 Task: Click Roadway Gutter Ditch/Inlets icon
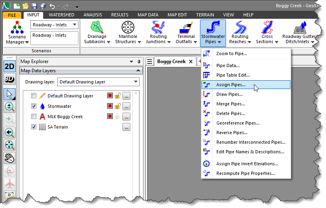point(298,32)
